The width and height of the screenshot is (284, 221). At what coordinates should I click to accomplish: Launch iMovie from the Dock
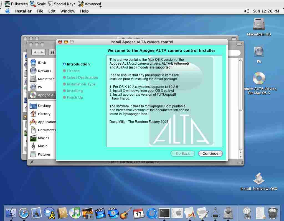pyautogui.click(x=100, y=213)
